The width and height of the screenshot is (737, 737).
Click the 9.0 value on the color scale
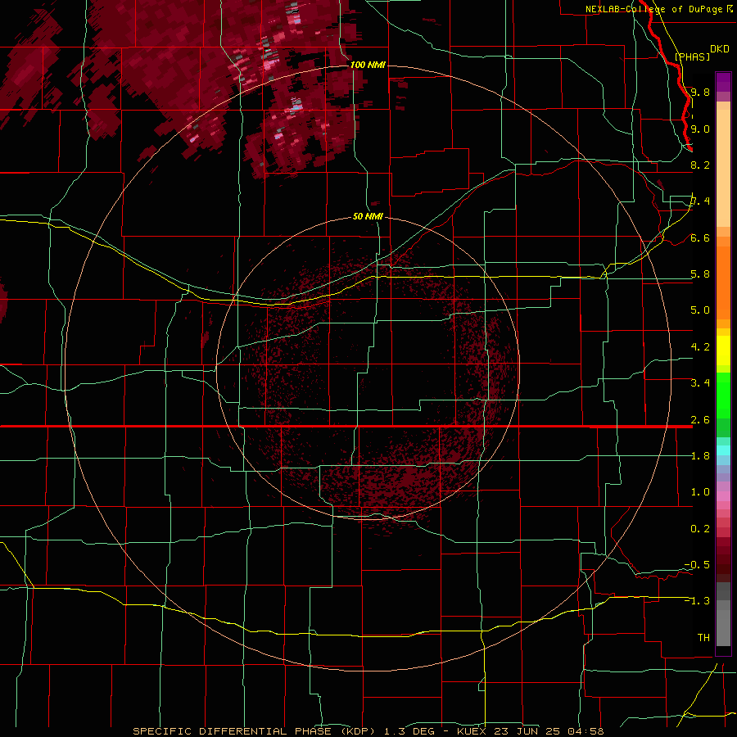click(x=700, y=129)
